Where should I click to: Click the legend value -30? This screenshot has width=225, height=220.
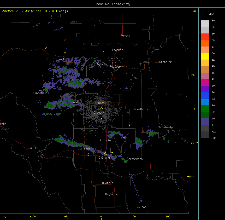(214, 138)
